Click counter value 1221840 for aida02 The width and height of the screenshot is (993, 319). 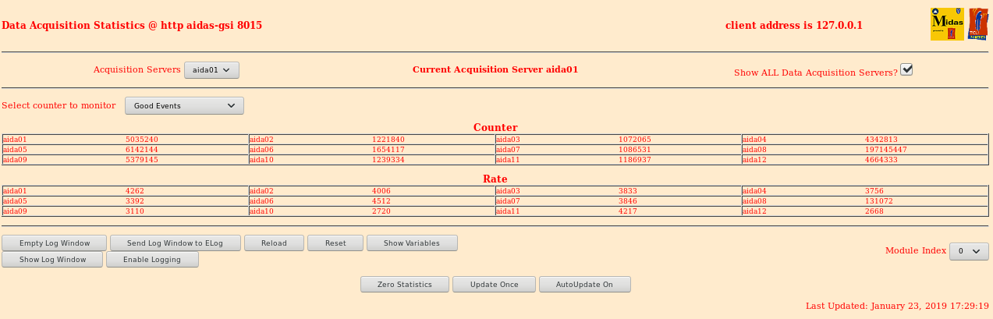point(388,140)
